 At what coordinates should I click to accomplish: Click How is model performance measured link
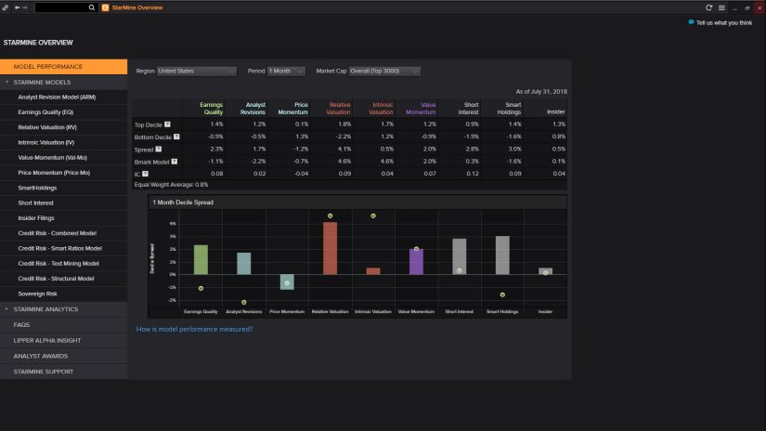(x=194, y=330)
